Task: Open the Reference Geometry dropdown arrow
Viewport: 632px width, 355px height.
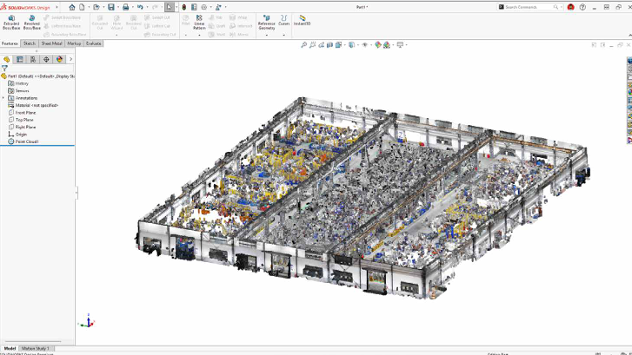Action: [x=266, y=35]
